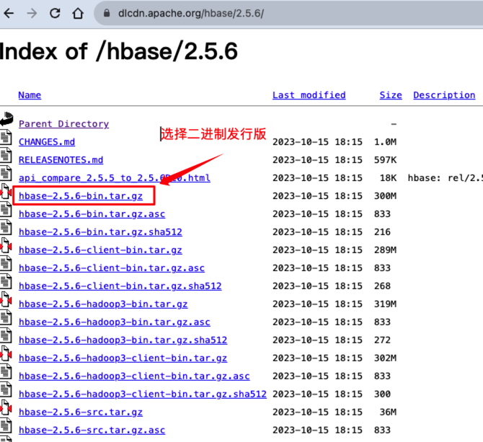Open the hbase-2.5.6-hadoop3-bin.tar.gz.asc link
The height and width of the screenshot is (442, 483).
coord(115,322)
